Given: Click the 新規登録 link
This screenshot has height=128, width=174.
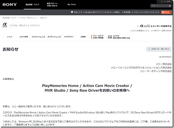Looking at the screenshot, I should 127,12.
